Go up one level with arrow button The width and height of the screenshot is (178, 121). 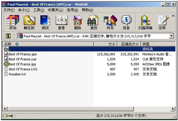coord(8,36)
